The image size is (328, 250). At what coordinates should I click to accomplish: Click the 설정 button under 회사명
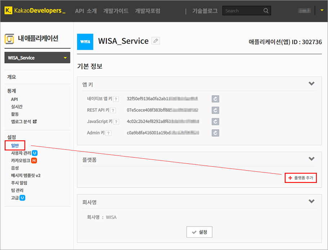coord(199,232)
